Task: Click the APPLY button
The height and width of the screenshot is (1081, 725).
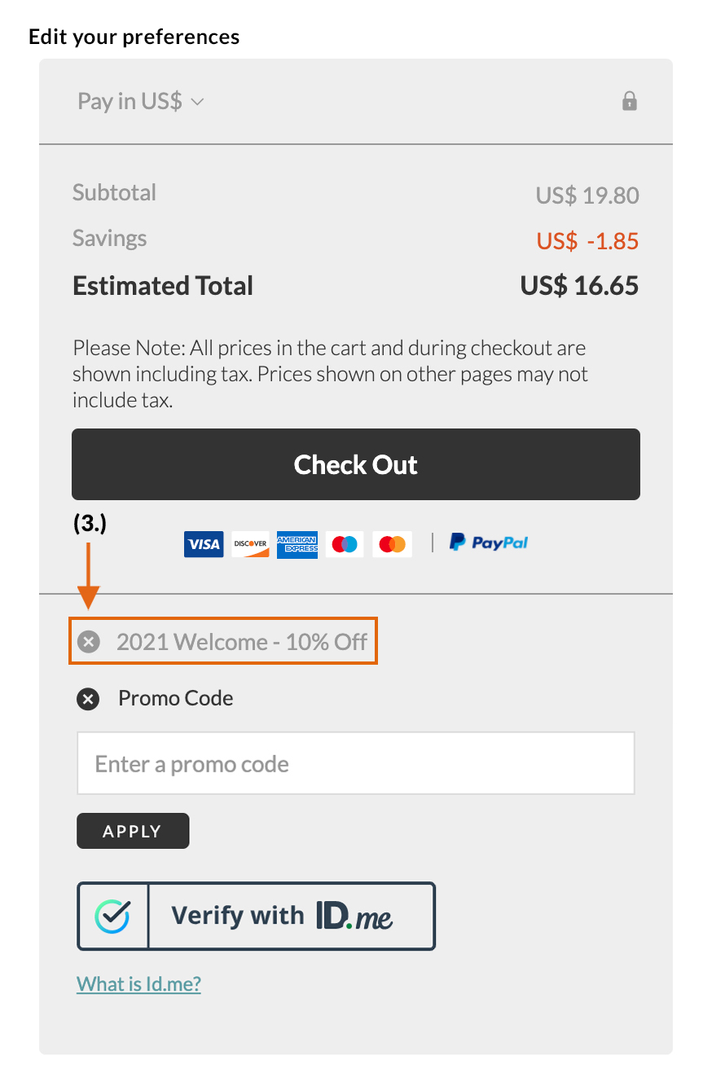Action: coord(133,831)
